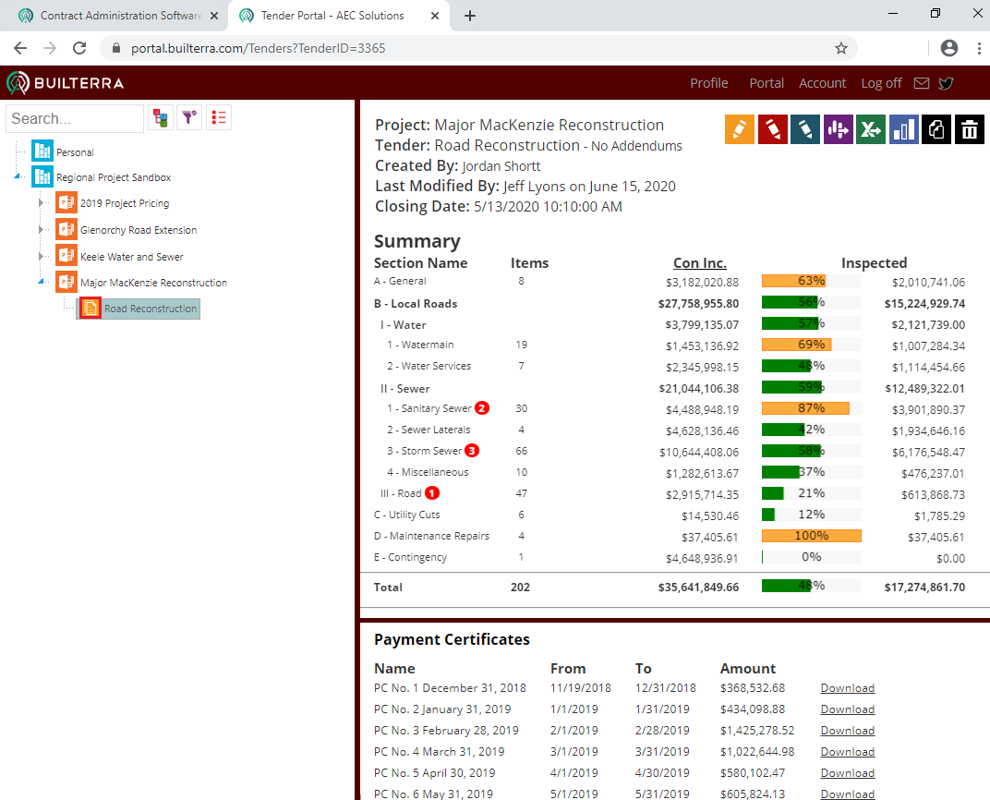The width and height of the screenshot is (990, 800).
Task: Click the Major MacKenzie Reconstruction project icon
Action: point(66,282)
